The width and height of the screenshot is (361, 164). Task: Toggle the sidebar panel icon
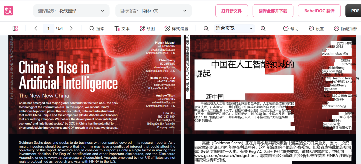tap(15, 28)
